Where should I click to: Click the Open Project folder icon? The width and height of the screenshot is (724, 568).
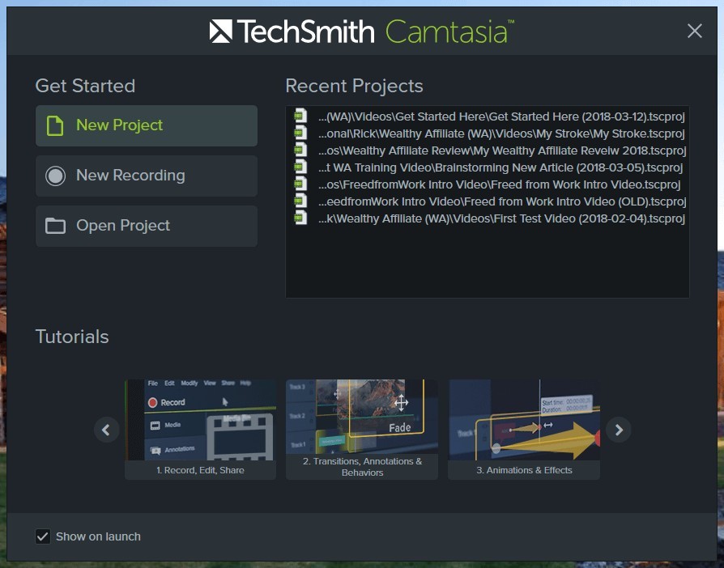pos(55,226)
